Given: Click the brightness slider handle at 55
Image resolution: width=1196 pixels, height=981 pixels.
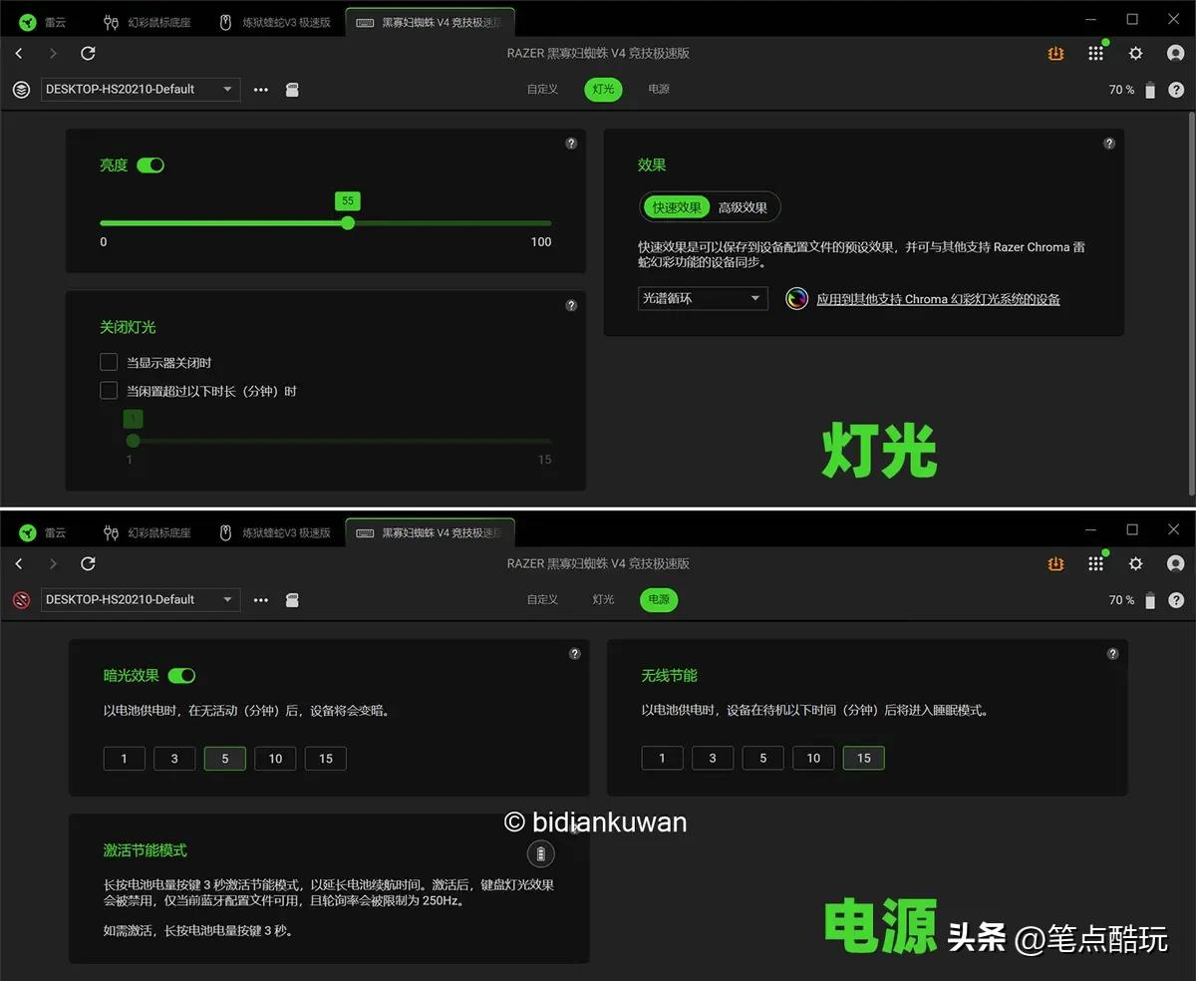Looking at the screenshot, I should [347, 223].
